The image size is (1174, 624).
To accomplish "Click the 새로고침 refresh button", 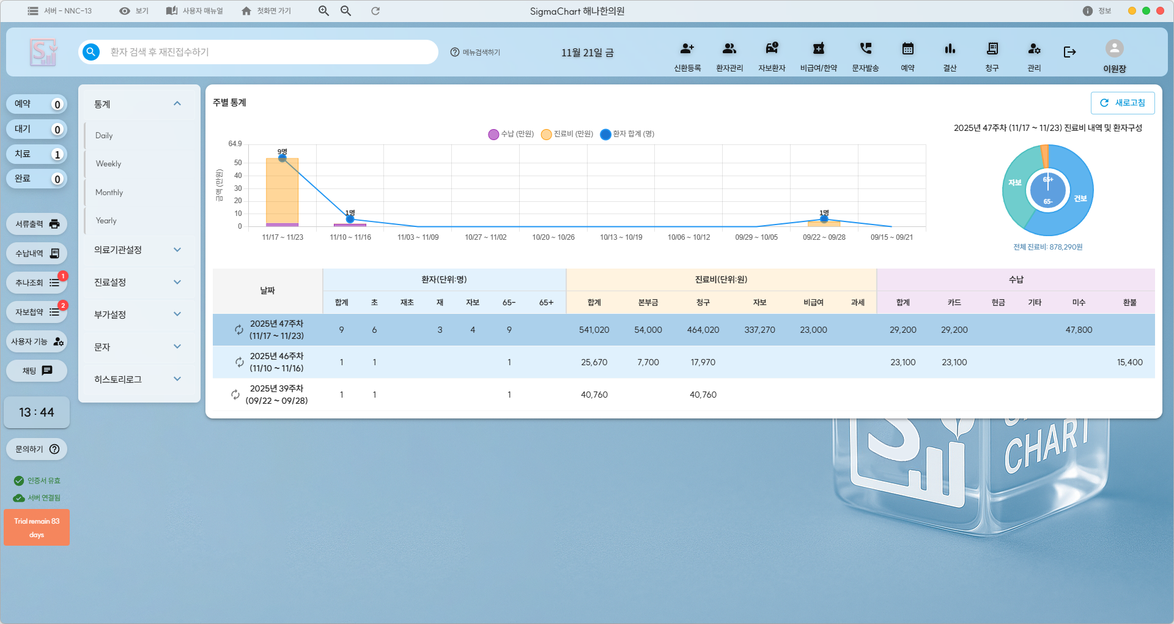I will point(1122,103).
